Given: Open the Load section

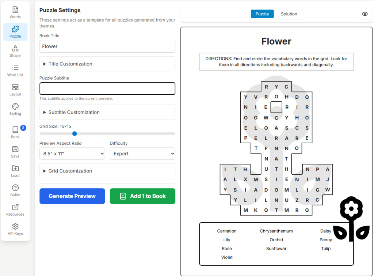Looking at the screenshot, I should point(15,171).
